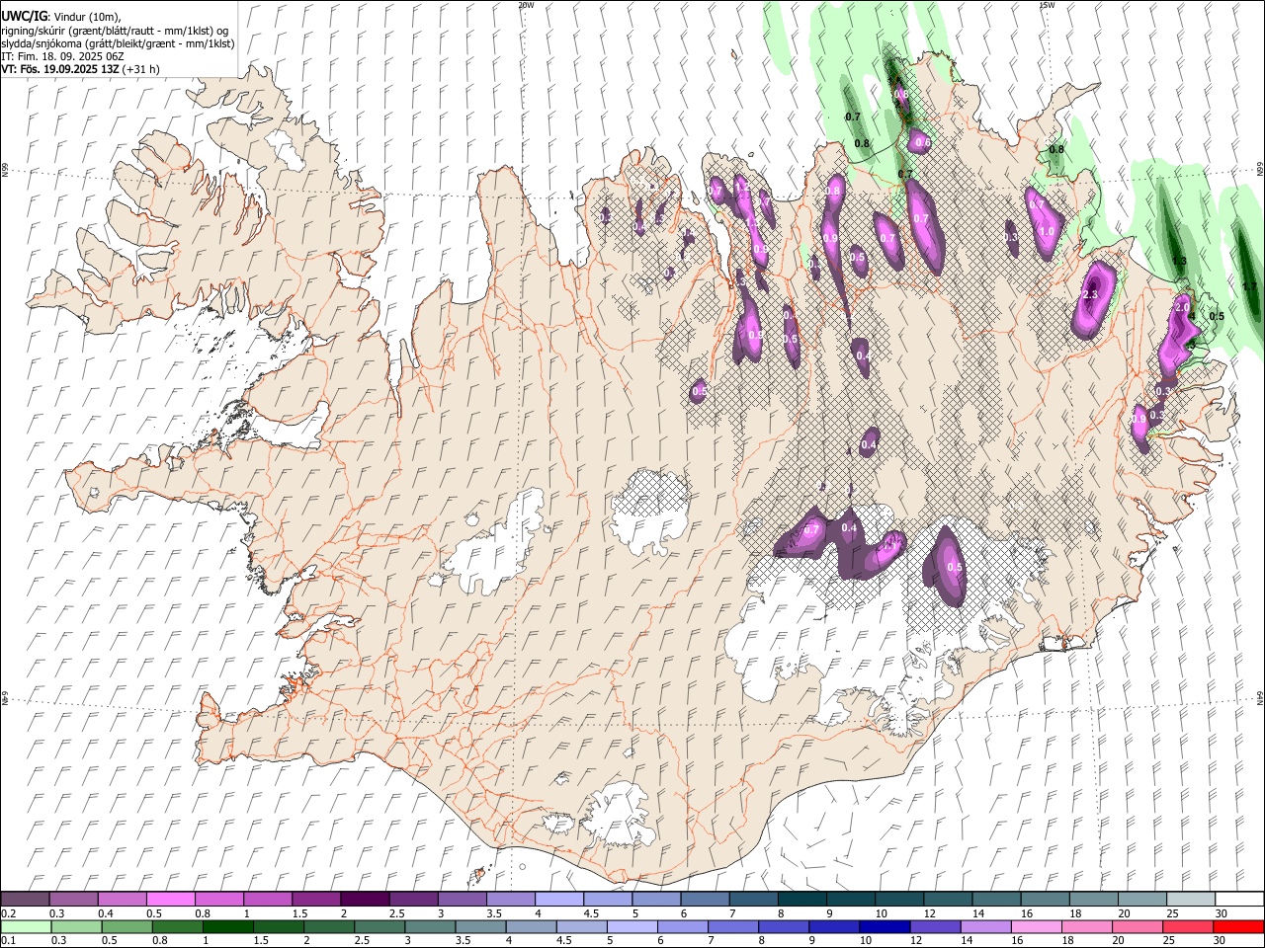This screenshot has height=948, width=1265.
Task: Click the 0.1 label in the lower legend row
Action: coord(8,940)
